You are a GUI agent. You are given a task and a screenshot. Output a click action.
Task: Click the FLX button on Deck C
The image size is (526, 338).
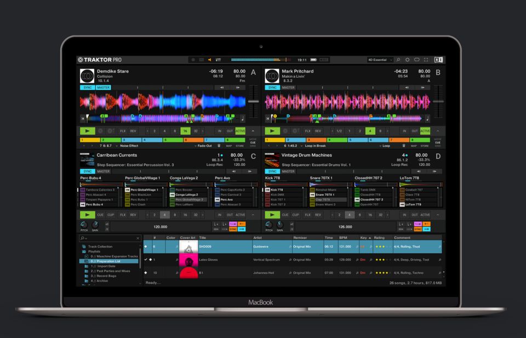point(123,215)
